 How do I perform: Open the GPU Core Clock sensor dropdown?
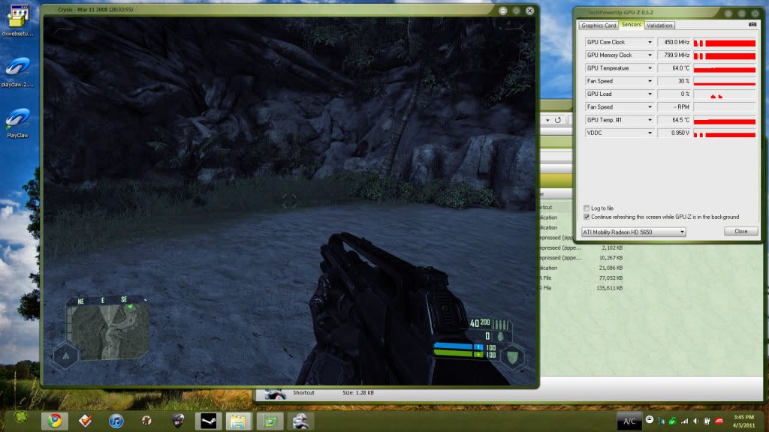click(650, 42)
